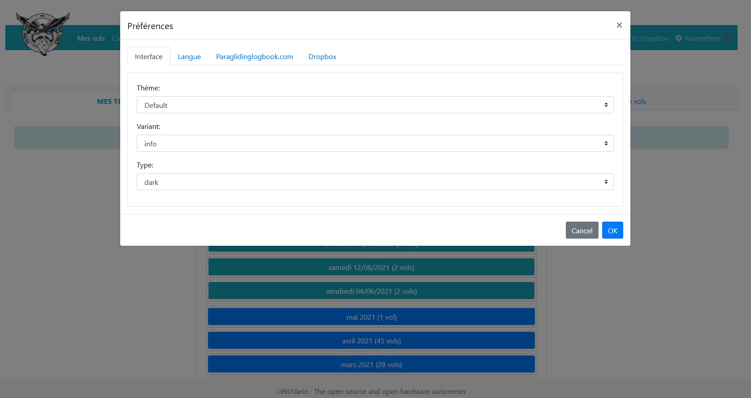Open the Thème dropdown showing Default
This screenshot has height=398, width=751.
[x=375, y=105]
